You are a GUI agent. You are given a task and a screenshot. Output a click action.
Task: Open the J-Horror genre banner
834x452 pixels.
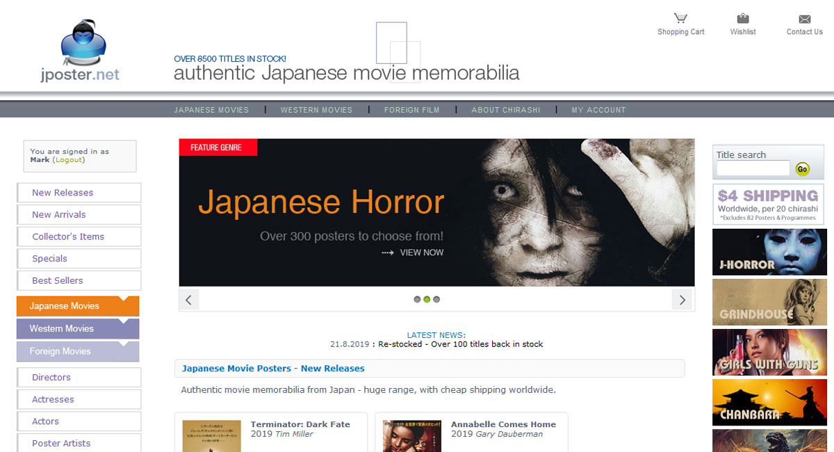tap(770, 252)
